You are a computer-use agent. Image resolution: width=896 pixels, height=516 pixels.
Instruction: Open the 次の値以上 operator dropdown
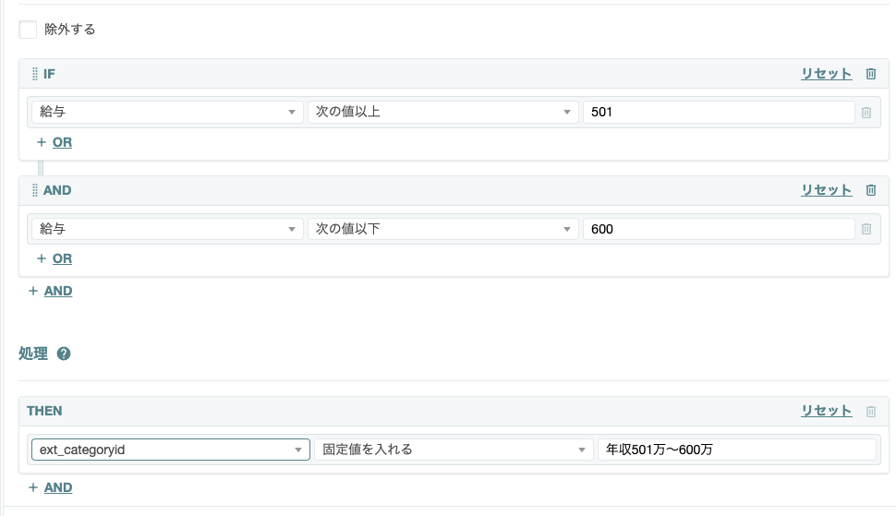tap(442, 112)
